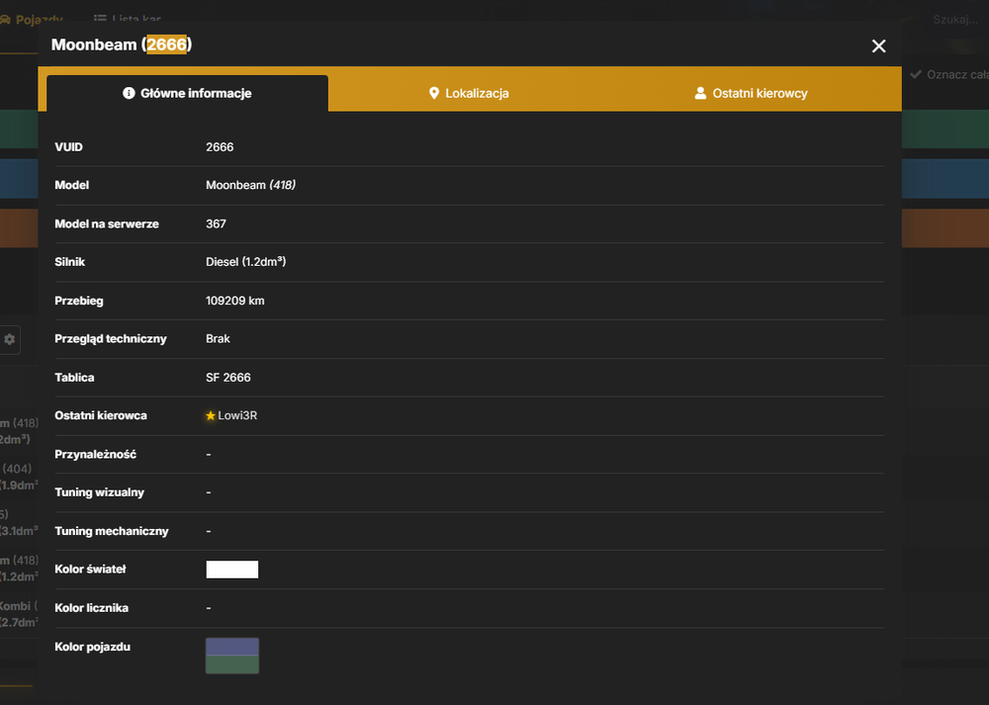The width and height of the screenshot is (989, 705).
Task: Switch to the Ostatni kierowcy tab
Action: [751, 93]
